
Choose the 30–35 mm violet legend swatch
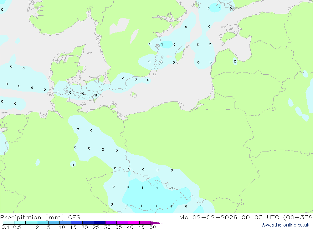point(111,223)
